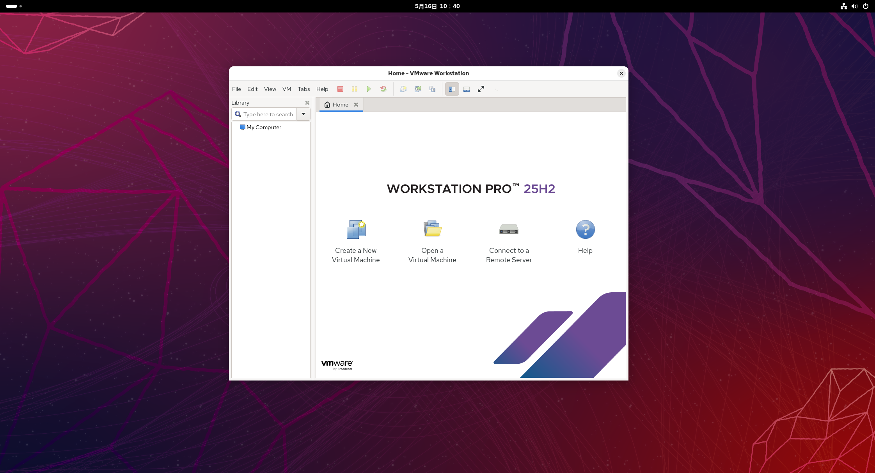Click the Revert to Snapshot toolbar icon
The width and height of the screenshot is (875, 473).
(x=418, y=89)
